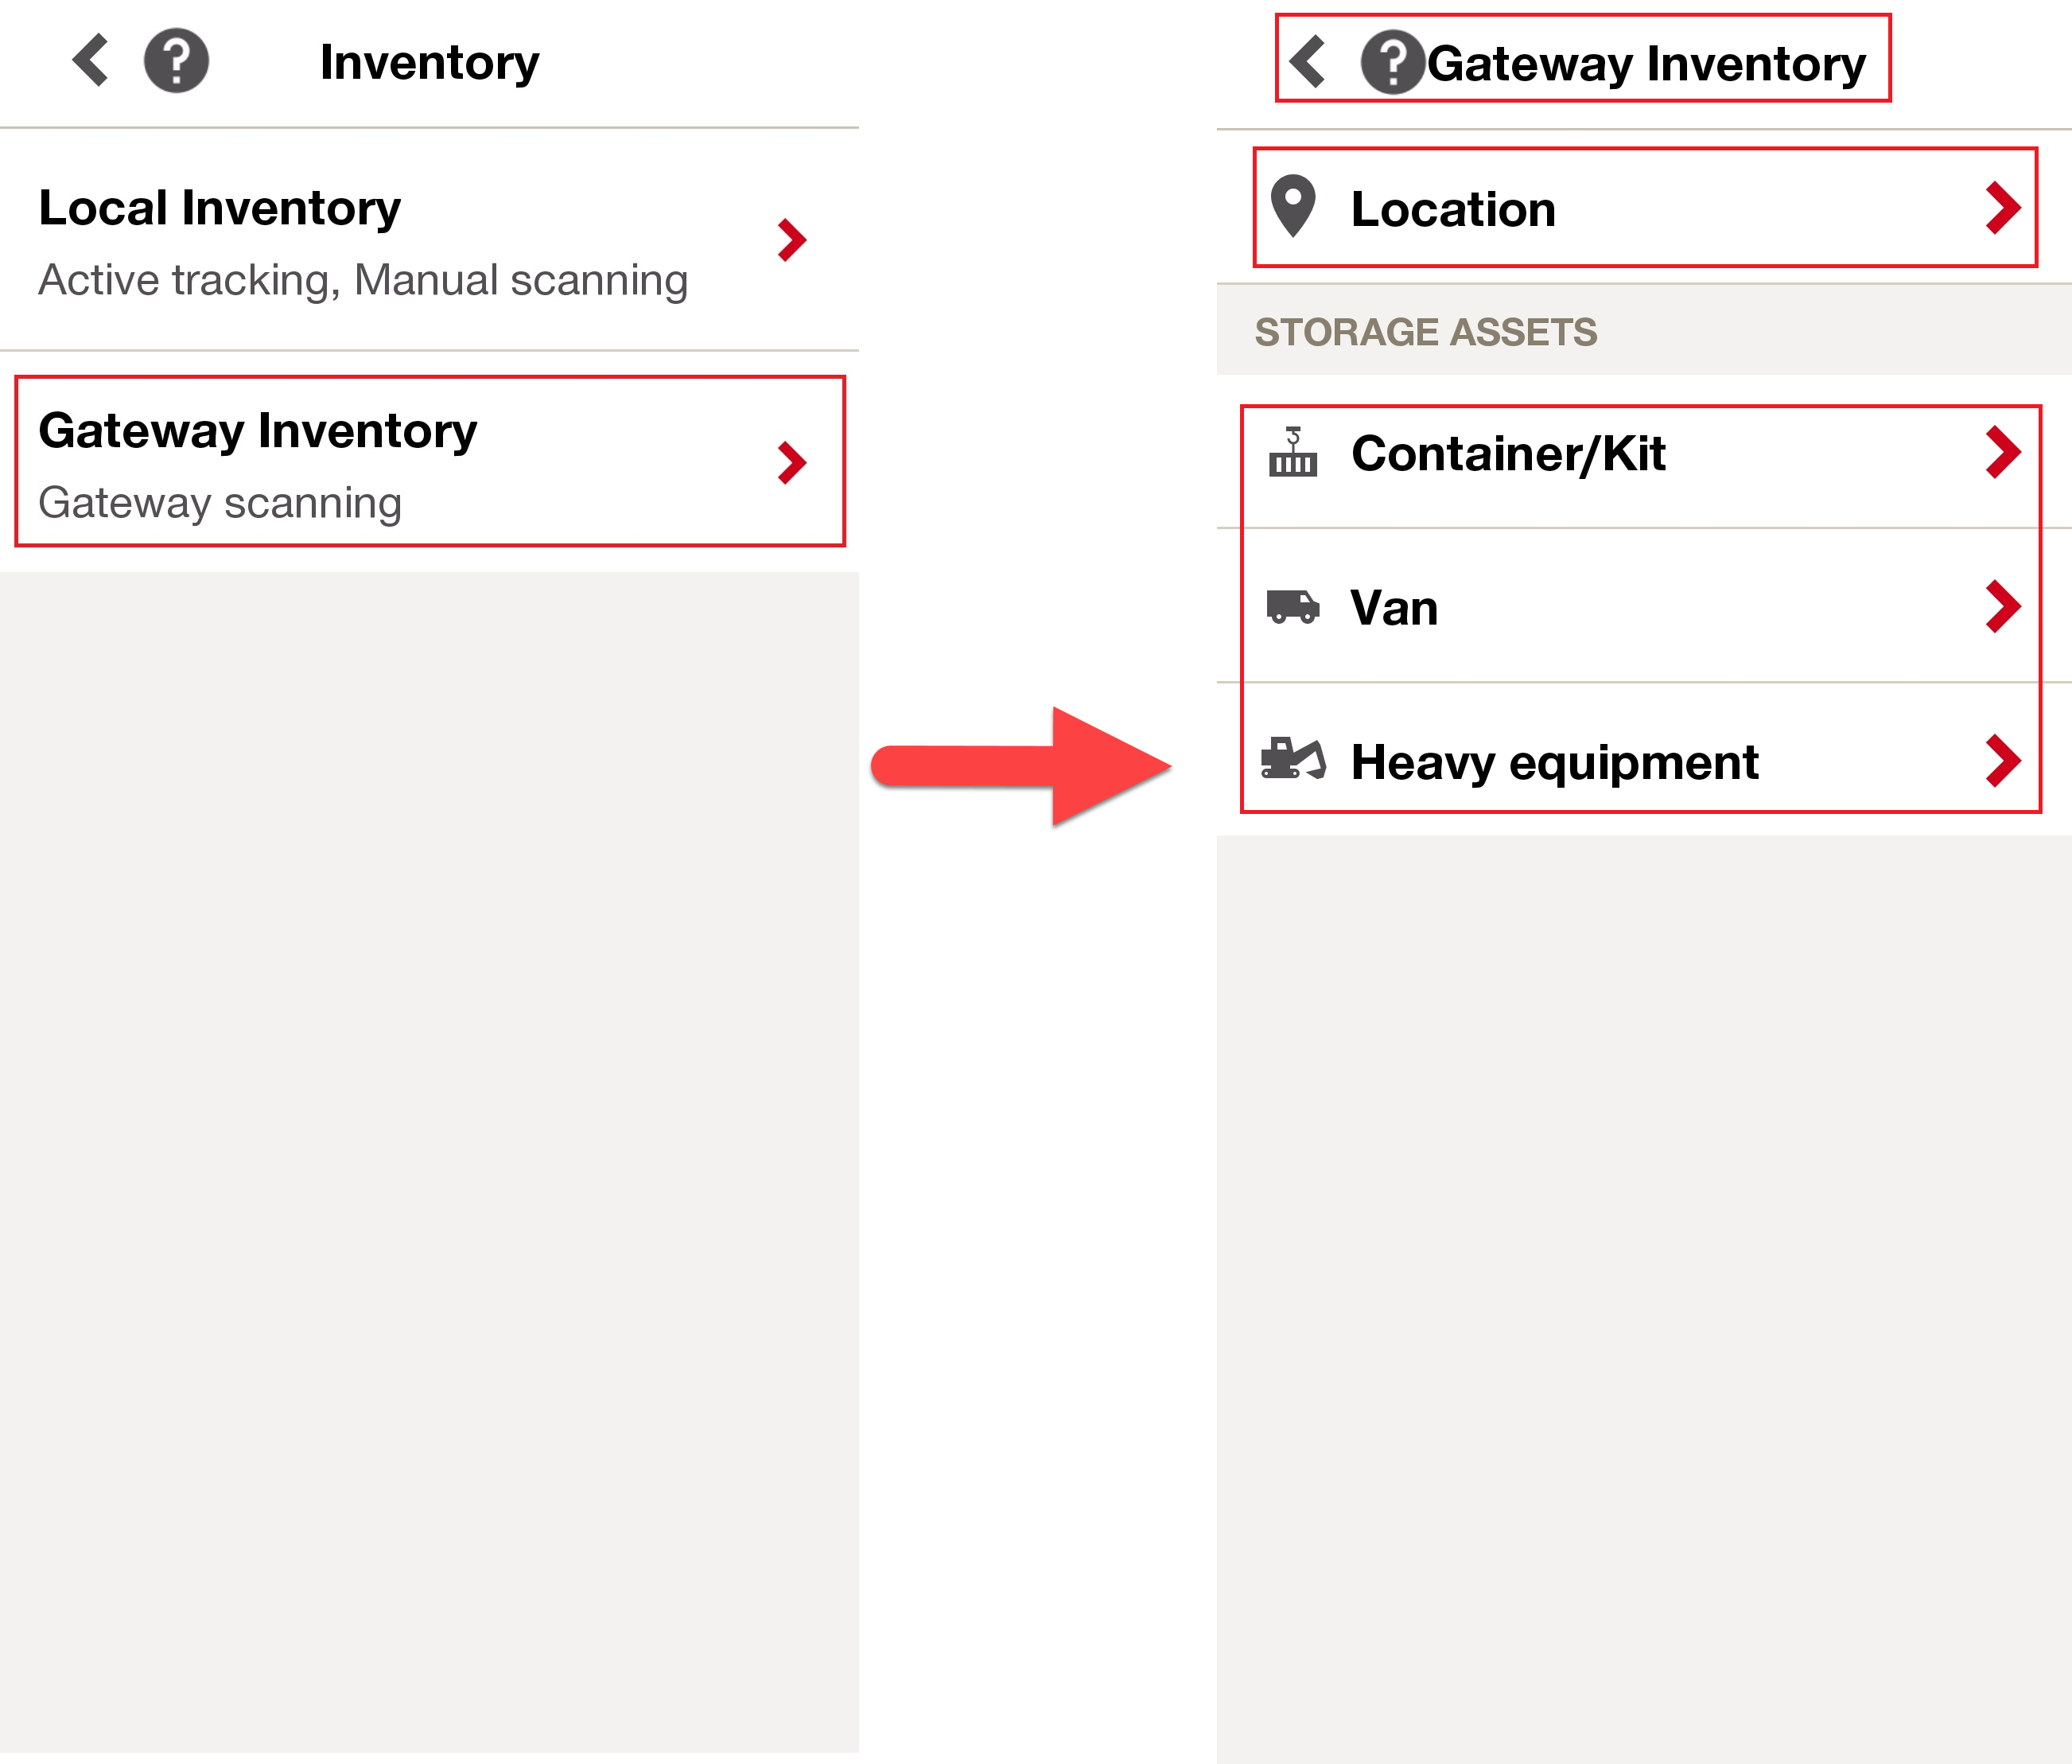Screen dimensions: 2072x1764
Task: Click the Location pin icon
Action: pyautogui.click(x=1293, y=207)
